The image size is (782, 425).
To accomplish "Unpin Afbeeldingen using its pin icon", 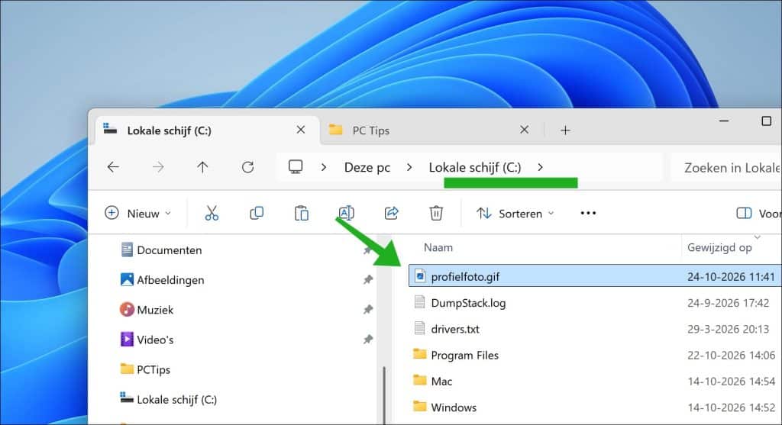I will pyautogui.click(x=368, y=280).
